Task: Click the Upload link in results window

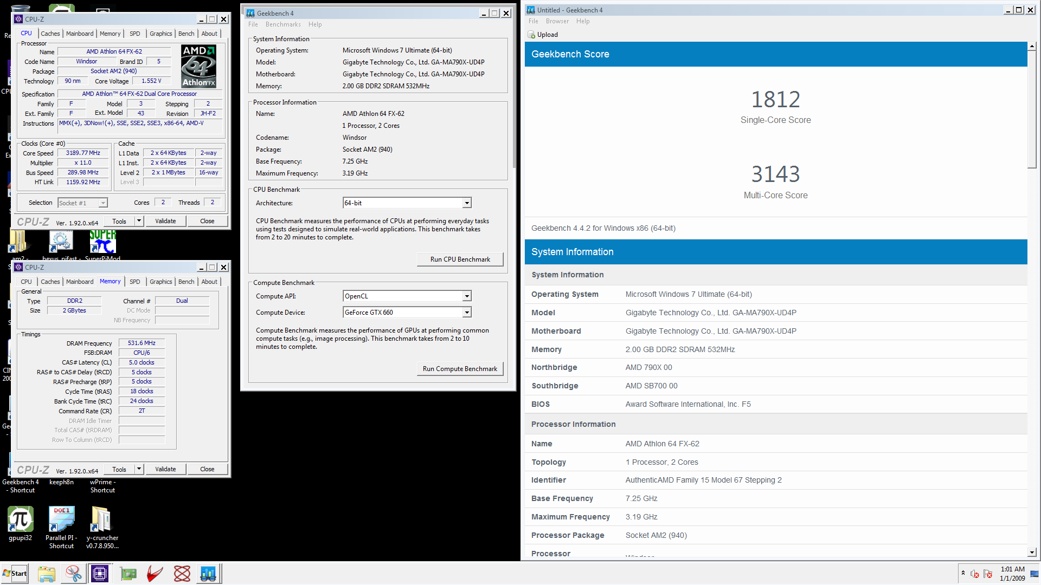Action: click(x=548, y=35)
